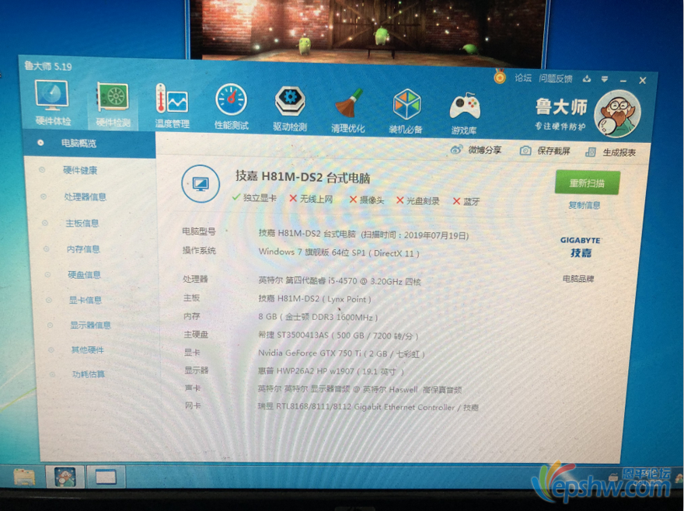The image size is (684, 511).
Task: Open 显卡信息 in the sidebar
Action: pos(85,300)
